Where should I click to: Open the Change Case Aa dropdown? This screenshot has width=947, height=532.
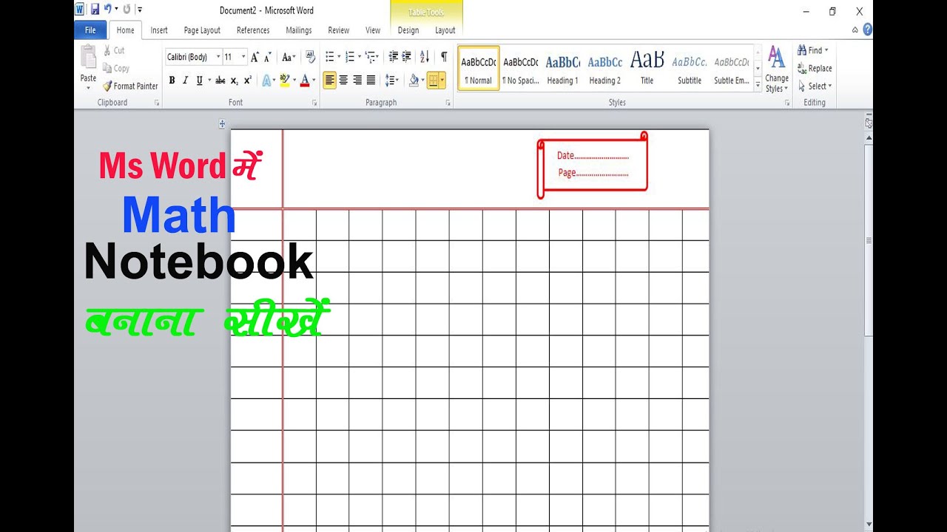click(x=289, y=57)
